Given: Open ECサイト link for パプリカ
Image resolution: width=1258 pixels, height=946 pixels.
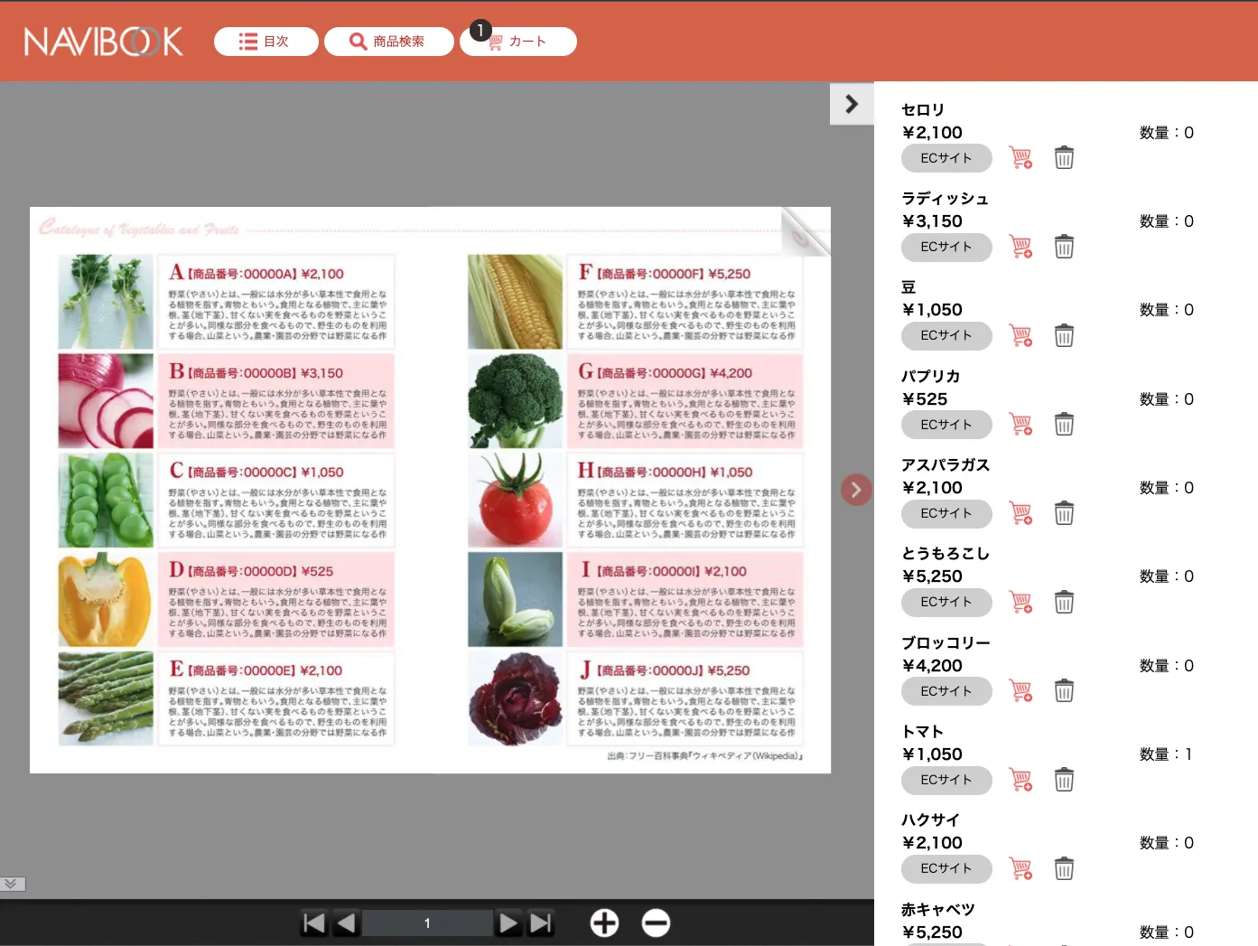Looking at the screenshot, I should pyautogui.click(x=946, y=425).
